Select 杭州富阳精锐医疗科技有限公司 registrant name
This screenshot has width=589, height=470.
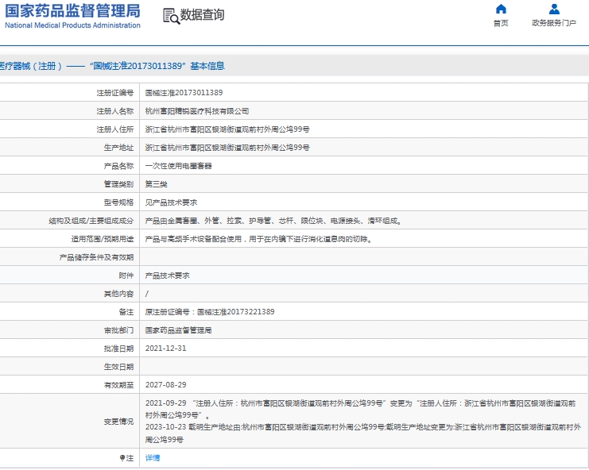click(x=197, y=111)
